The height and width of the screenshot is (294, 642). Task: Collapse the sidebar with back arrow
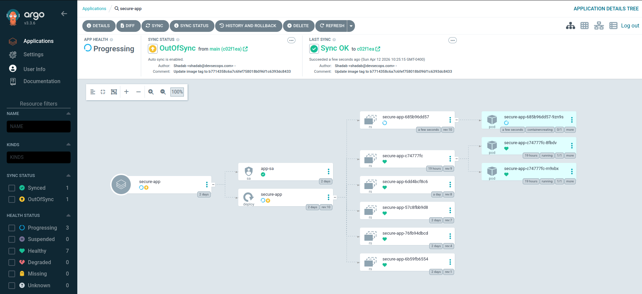pos(64,14)
